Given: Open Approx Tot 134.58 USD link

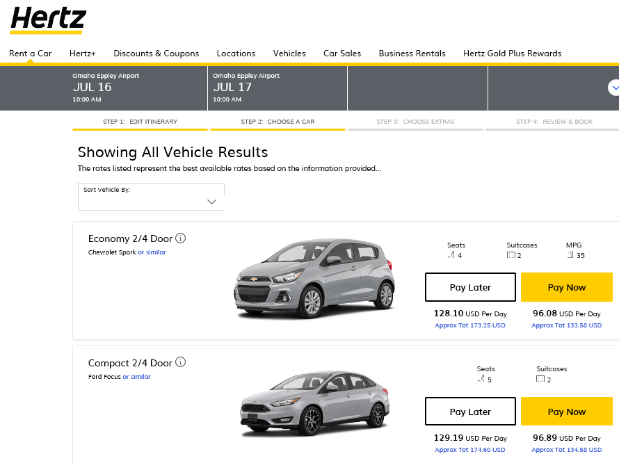Looking at the screenshot, I should (x=567, y=450).
